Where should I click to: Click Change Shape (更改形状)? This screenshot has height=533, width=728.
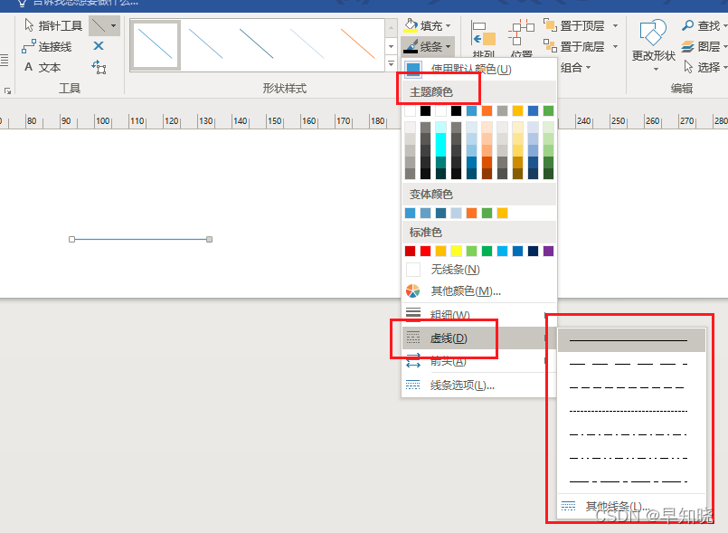click(653, 45)
